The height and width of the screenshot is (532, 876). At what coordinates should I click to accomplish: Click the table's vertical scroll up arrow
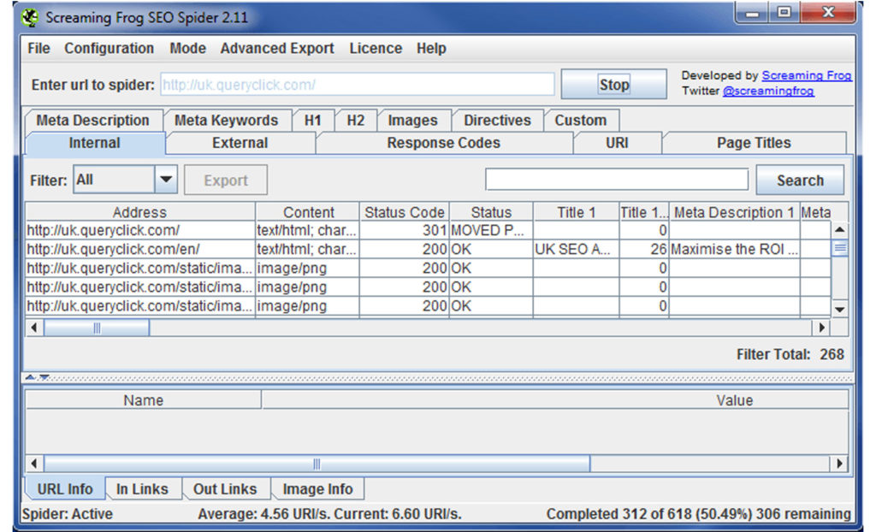pos(840,230)
